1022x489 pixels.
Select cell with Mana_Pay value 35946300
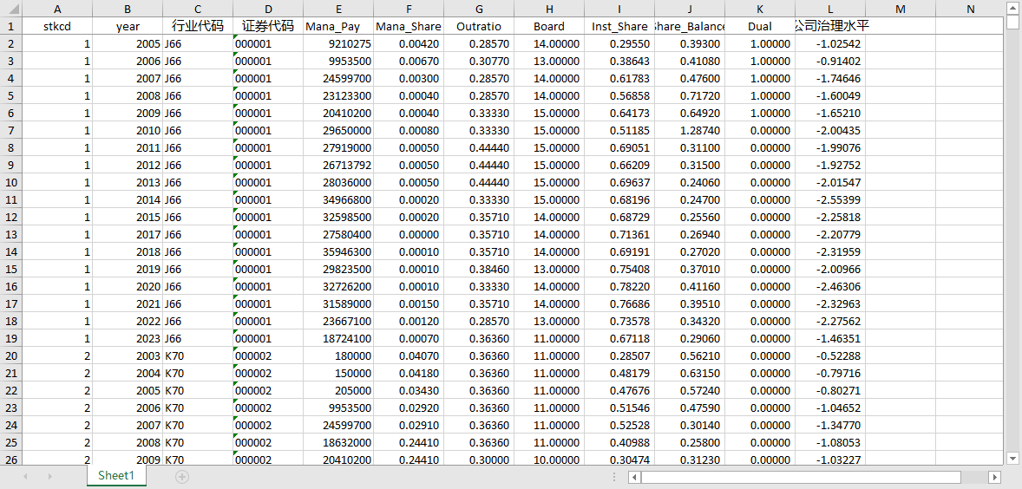click(x=338, y=251)
